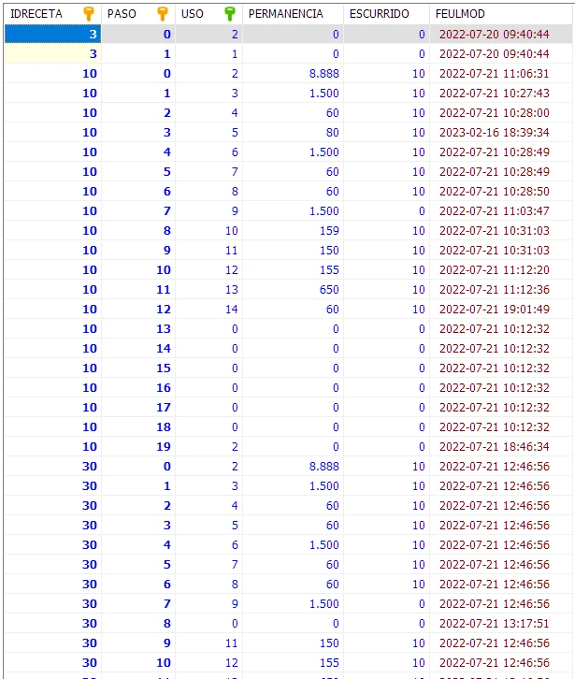This screenshot has width=575, height=679.
Task: Select the timestamp 2022-07-21 18:46:34 cell
Action: click(x=494, y=447)
